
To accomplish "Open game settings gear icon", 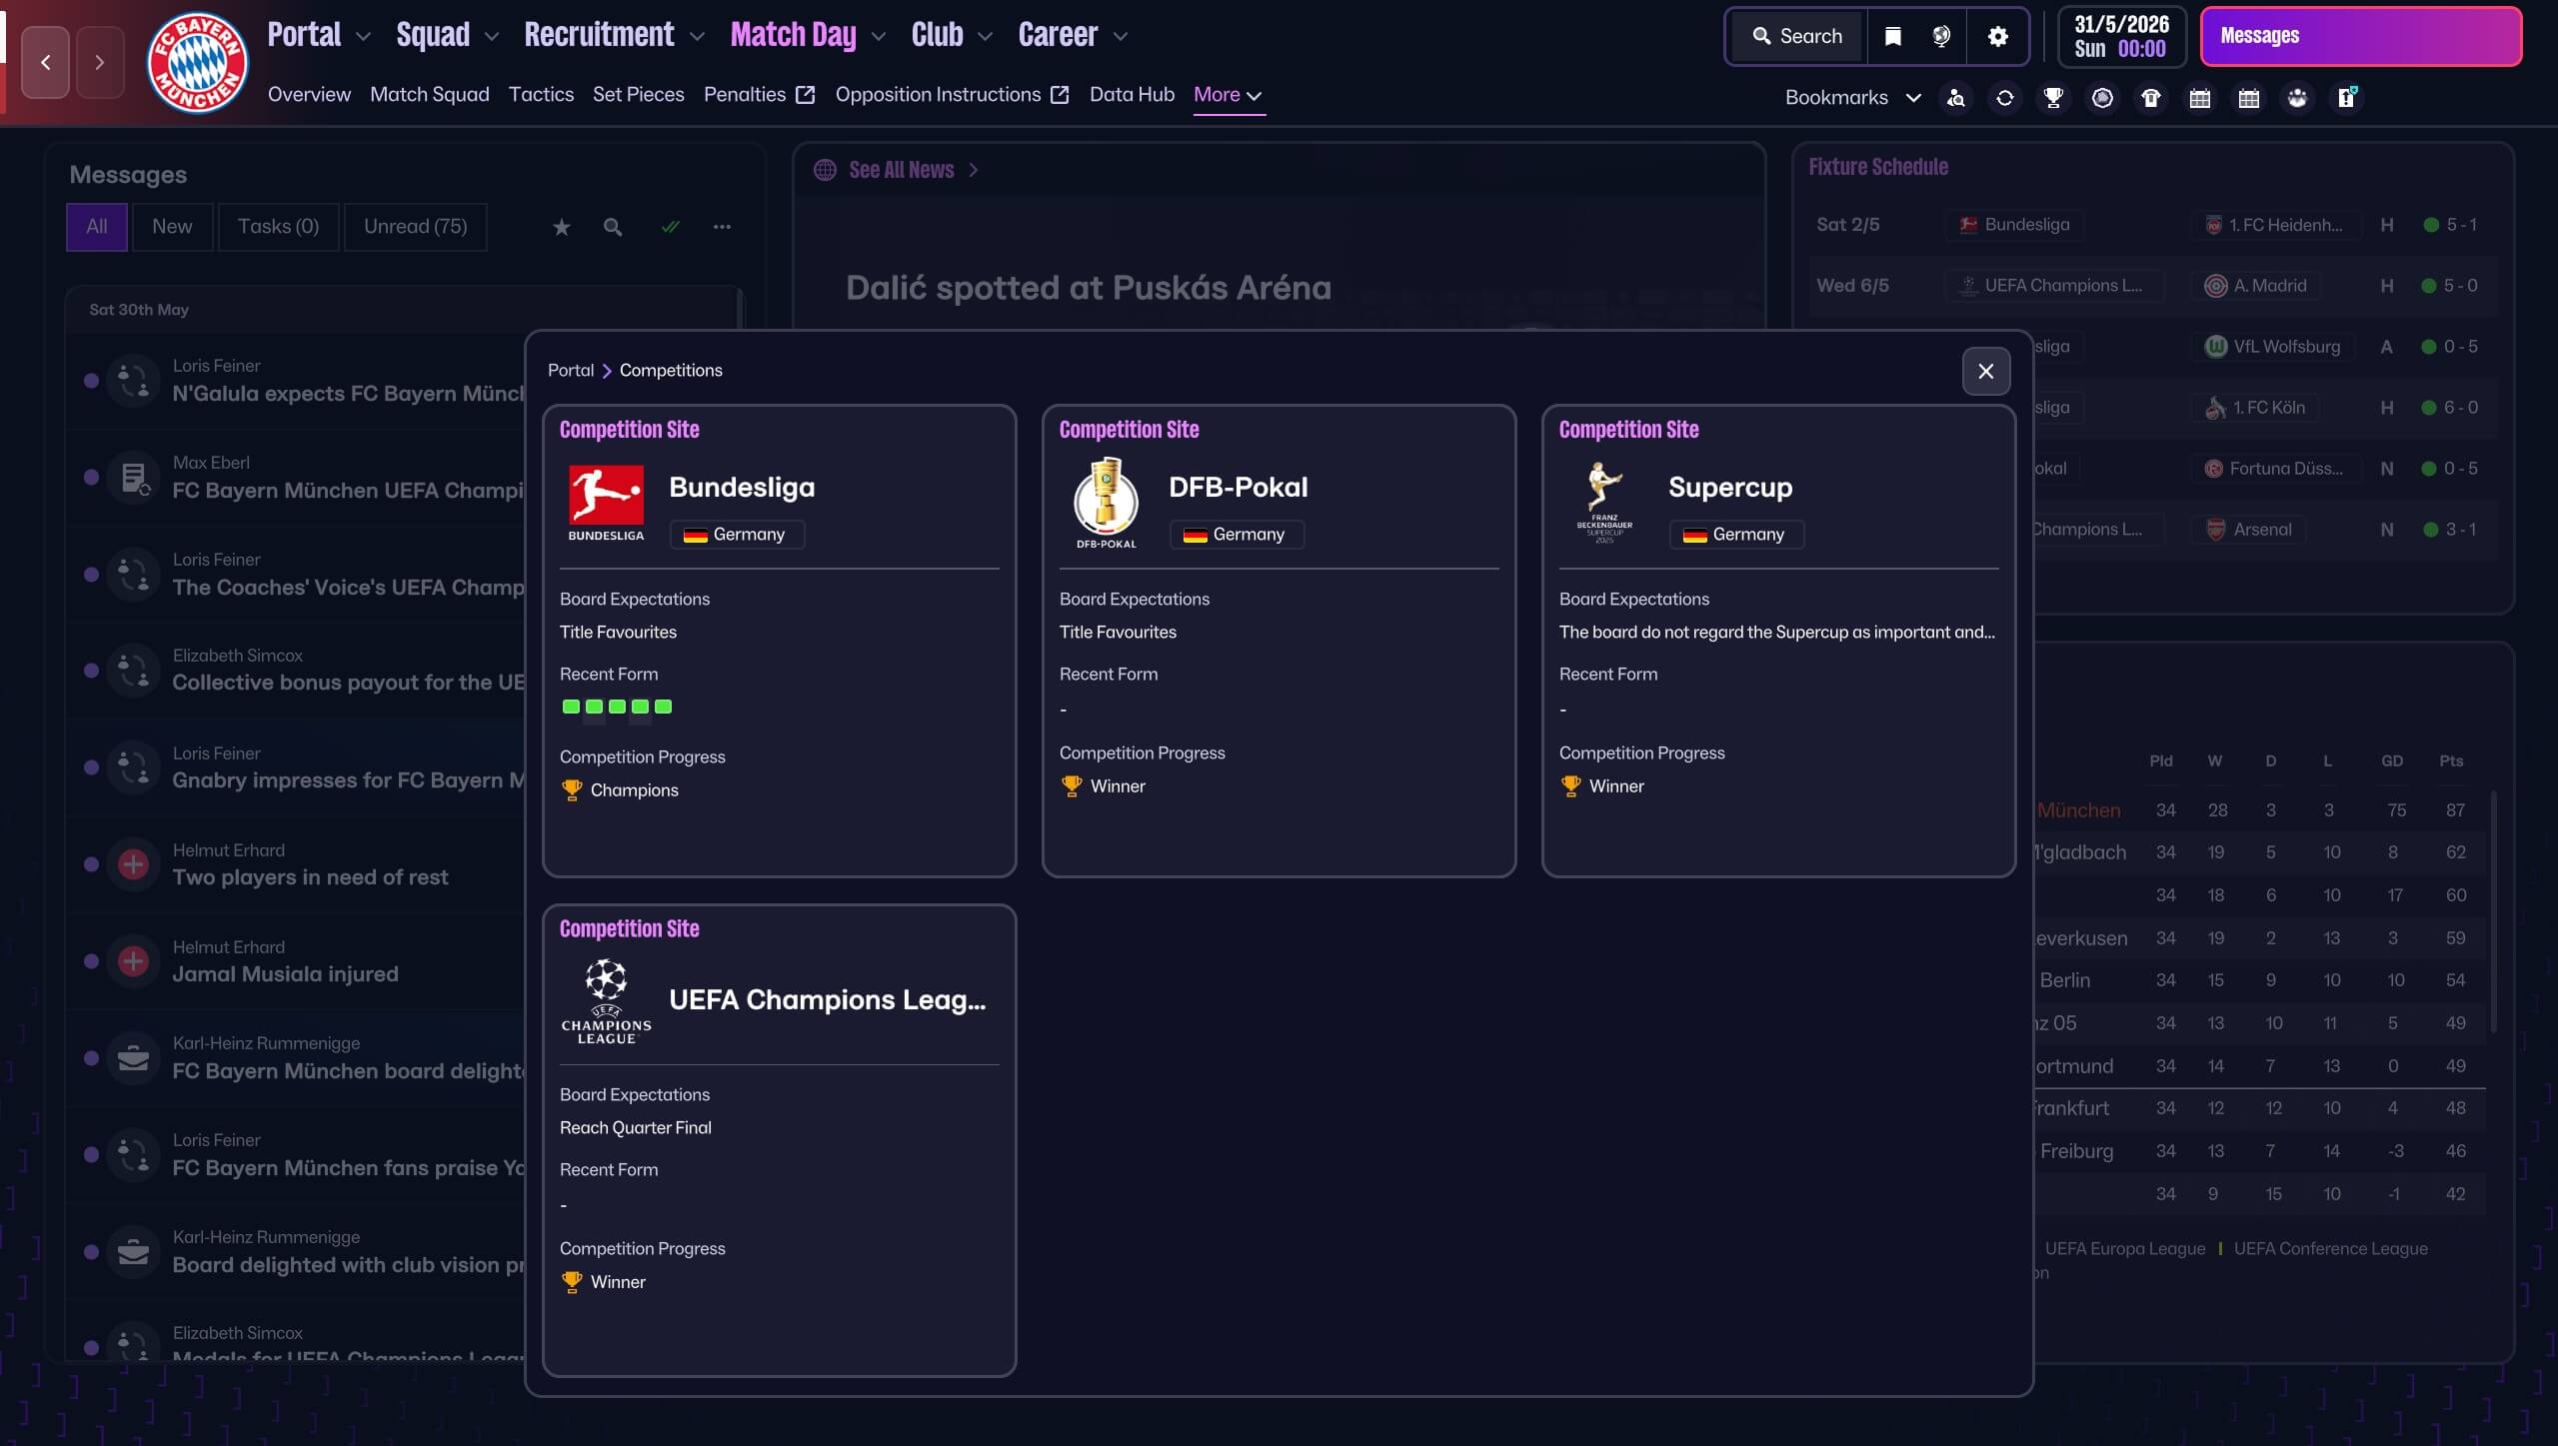I will point(1997,37).
